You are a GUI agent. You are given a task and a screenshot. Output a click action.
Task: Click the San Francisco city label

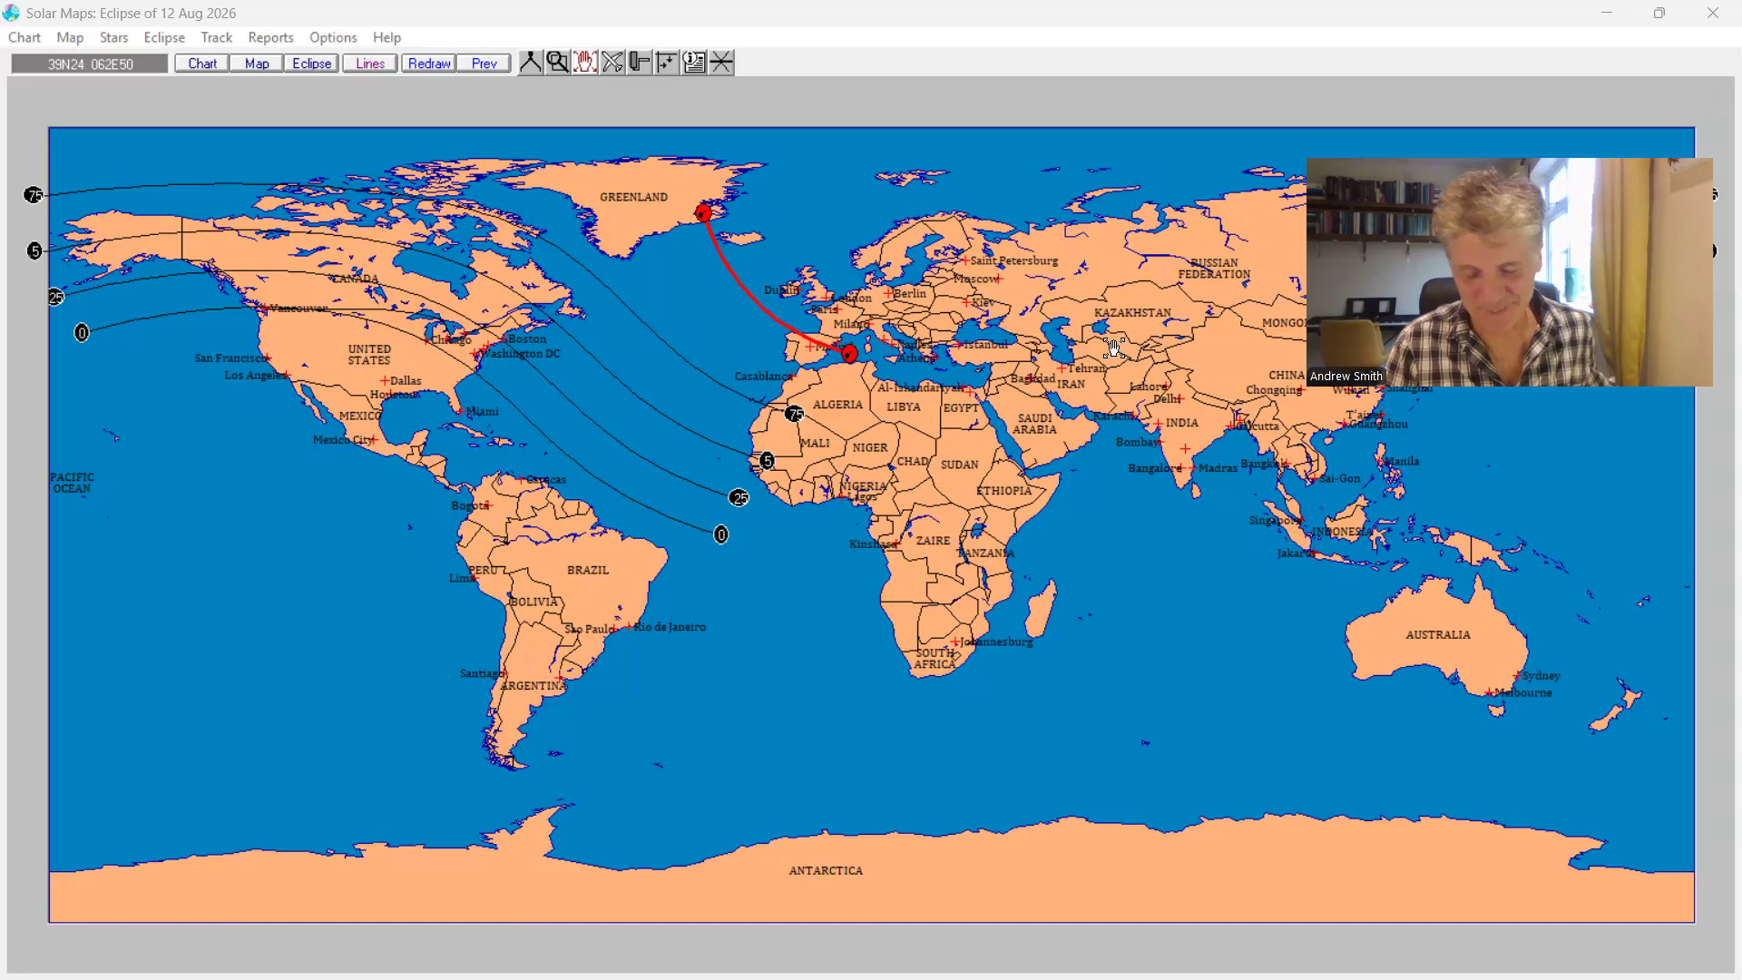point(230,358)
